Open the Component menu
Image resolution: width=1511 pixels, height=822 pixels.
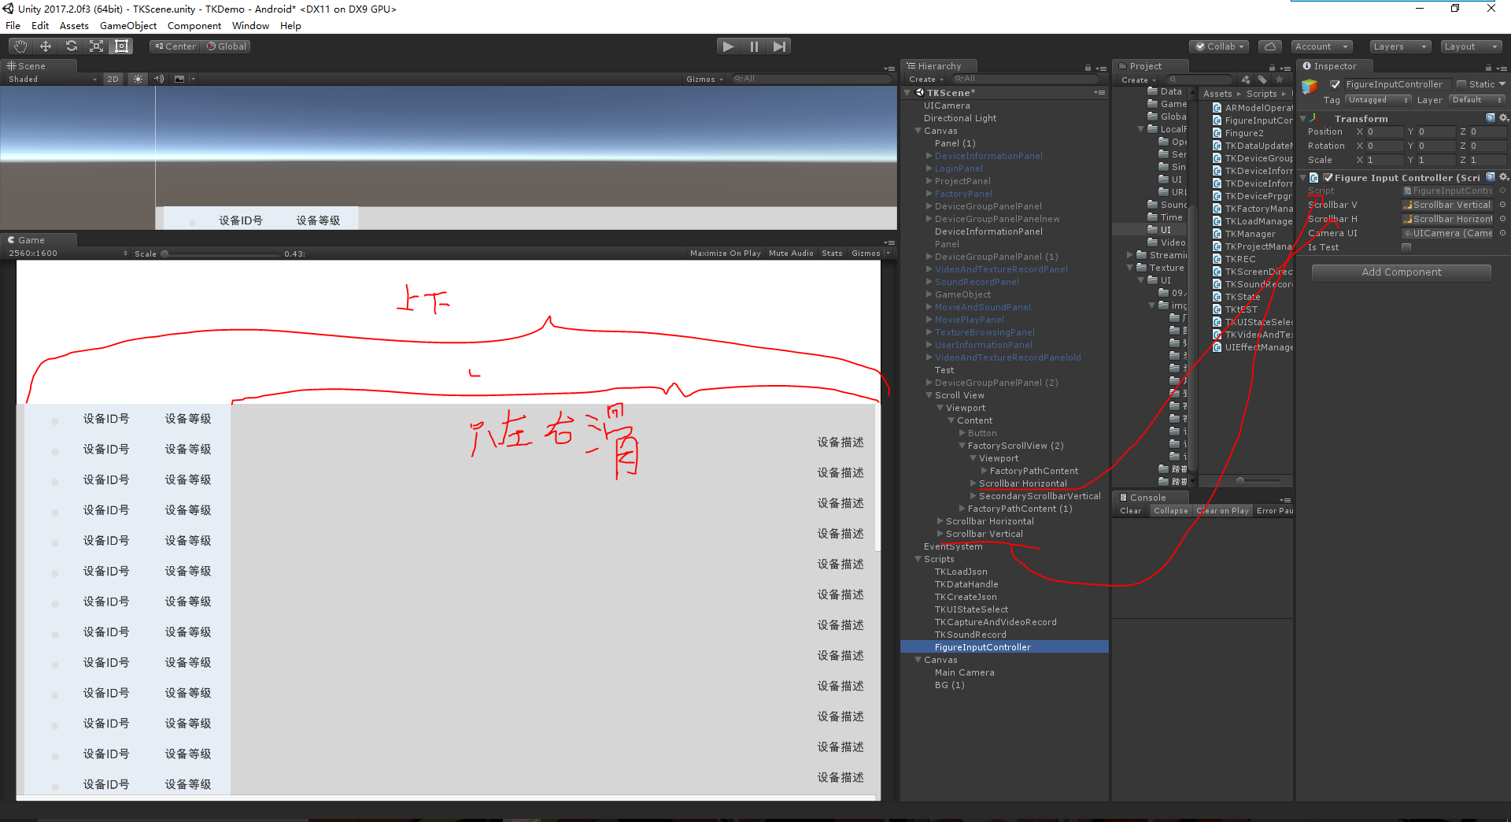194,26
